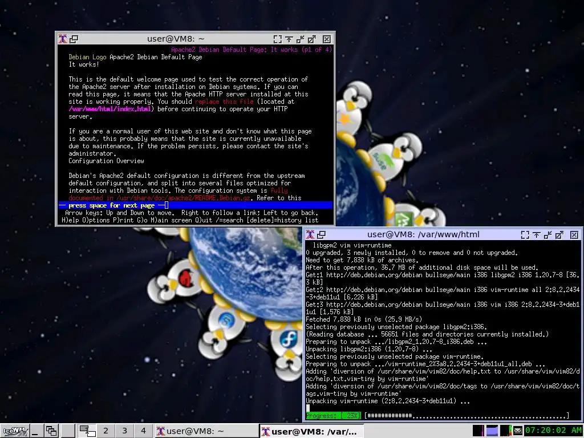Click the blue memory monitor tray applet
This screenshot has height=438, width=584.
pyautogui.click(x=492, y=431)
